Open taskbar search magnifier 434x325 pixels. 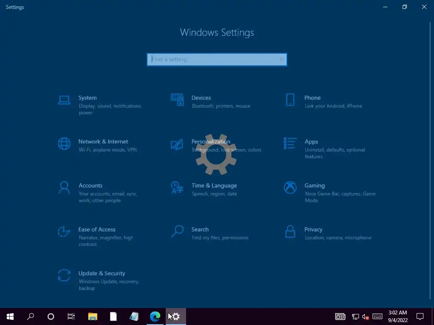pyautogui.click(x=31, y=317)
